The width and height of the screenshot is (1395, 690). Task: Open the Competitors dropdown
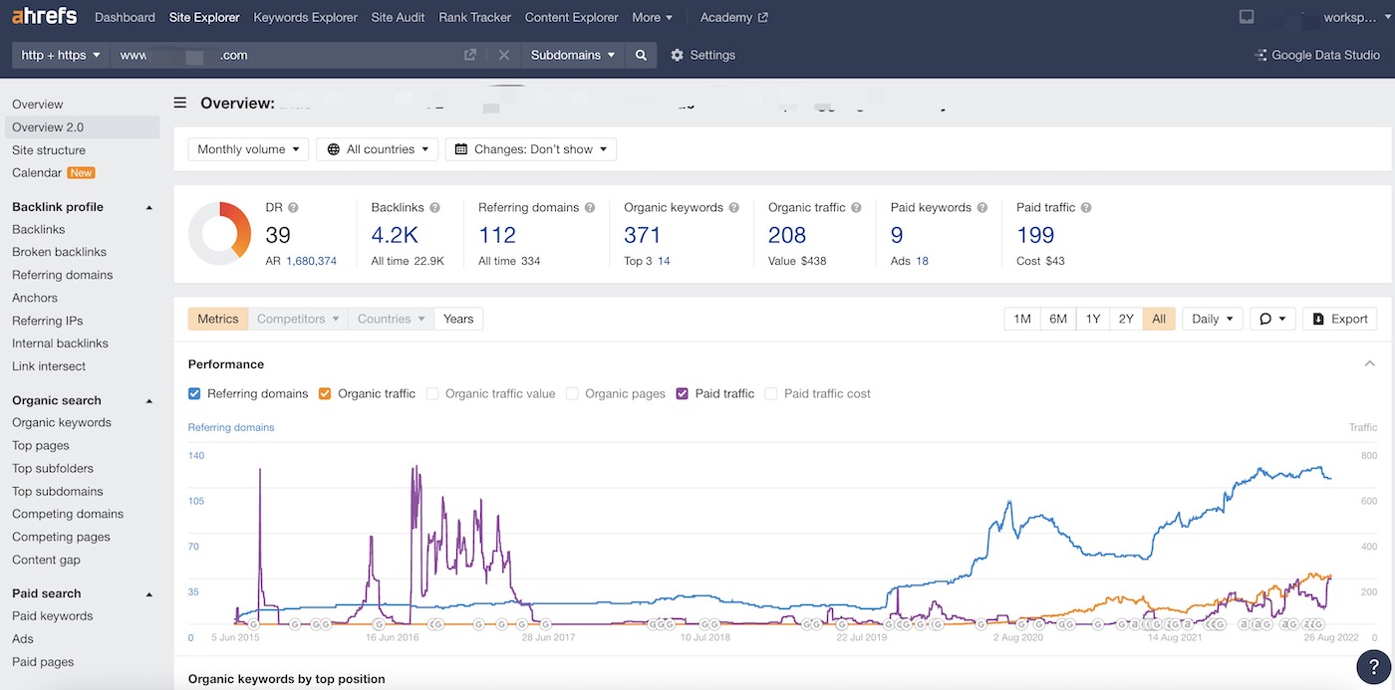[x=298, y=319]
